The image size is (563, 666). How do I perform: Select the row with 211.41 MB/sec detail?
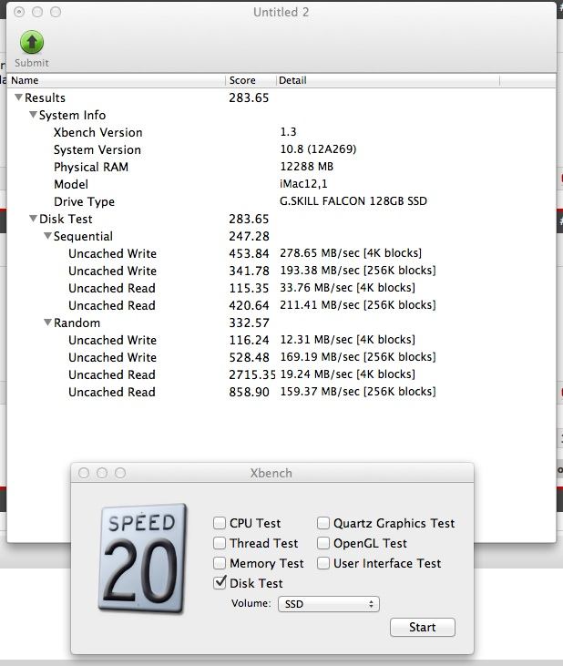coord(281,305)
